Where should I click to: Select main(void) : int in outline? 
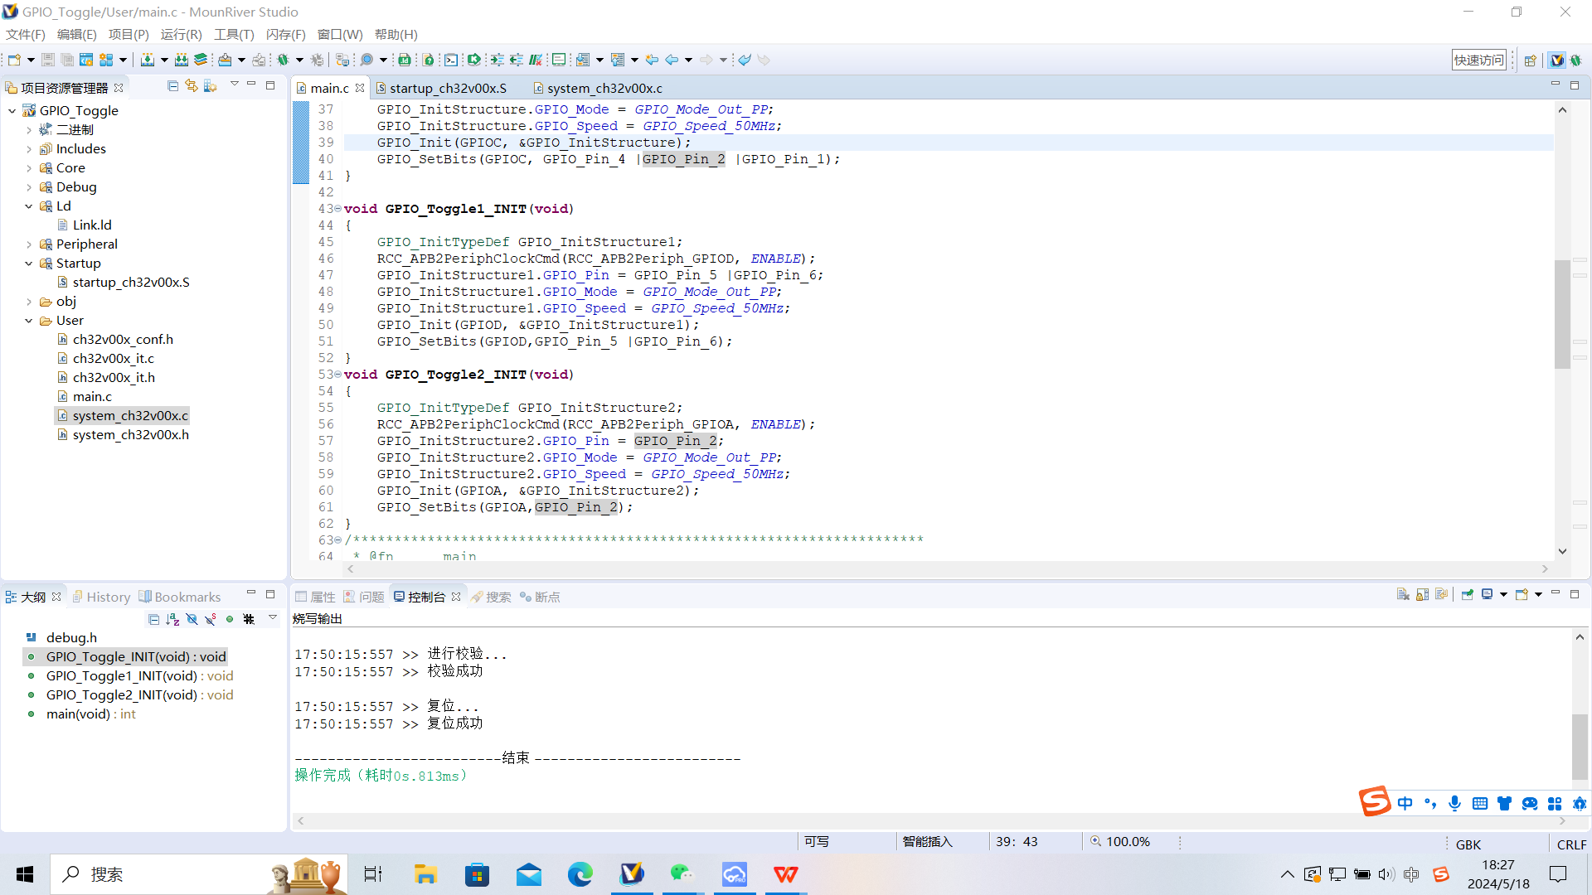[90, 714]
